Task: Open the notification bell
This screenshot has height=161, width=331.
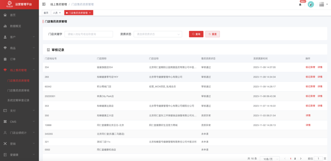Action: tap(300, 5)
